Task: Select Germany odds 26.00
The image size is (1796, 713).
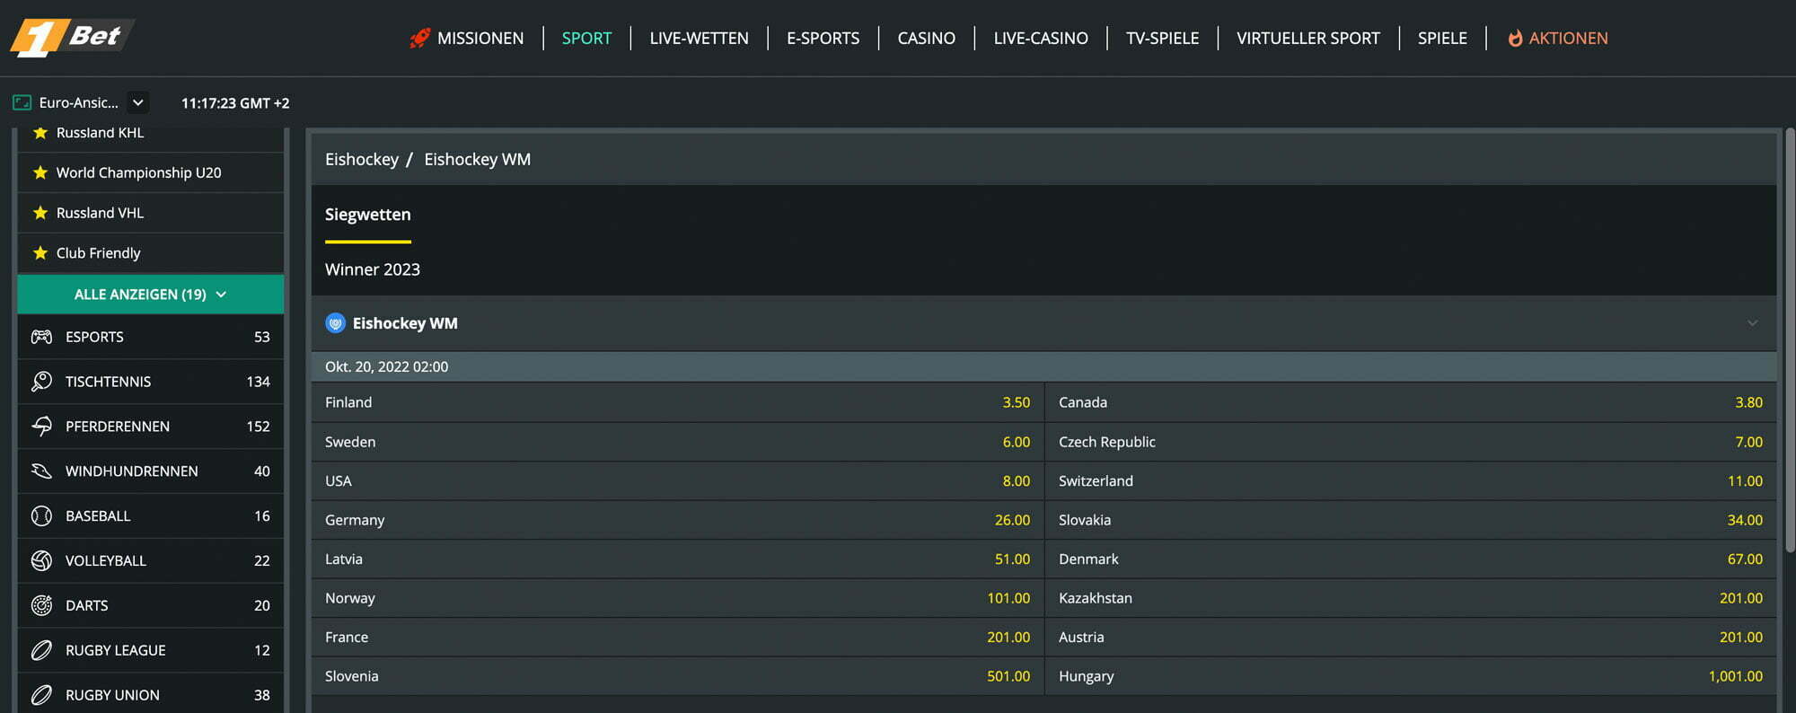Action: pos(677,520)
